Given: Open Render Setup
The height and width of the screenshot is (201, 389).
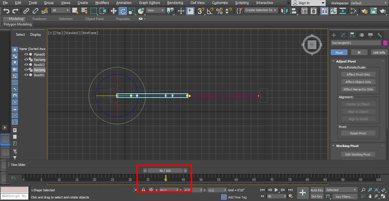Looking at the screenshot, I should pos(364,11).
